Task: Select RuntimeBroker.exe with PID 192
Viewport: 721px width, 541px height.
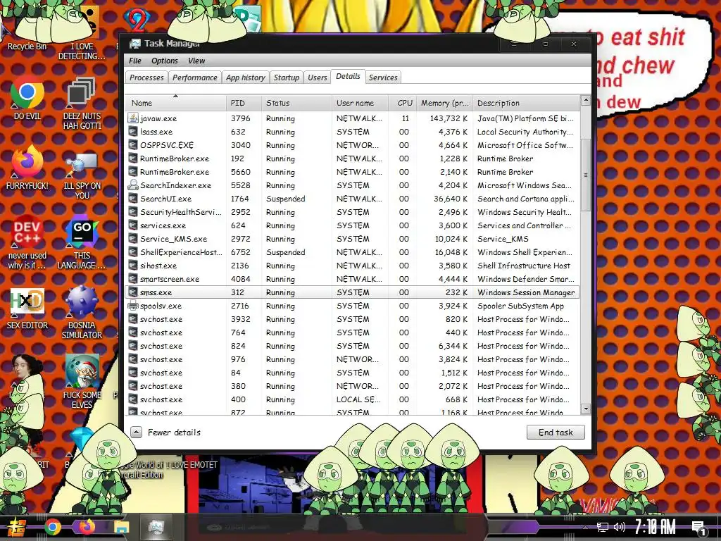Action: pyautogui.click(x=352, y=158)
